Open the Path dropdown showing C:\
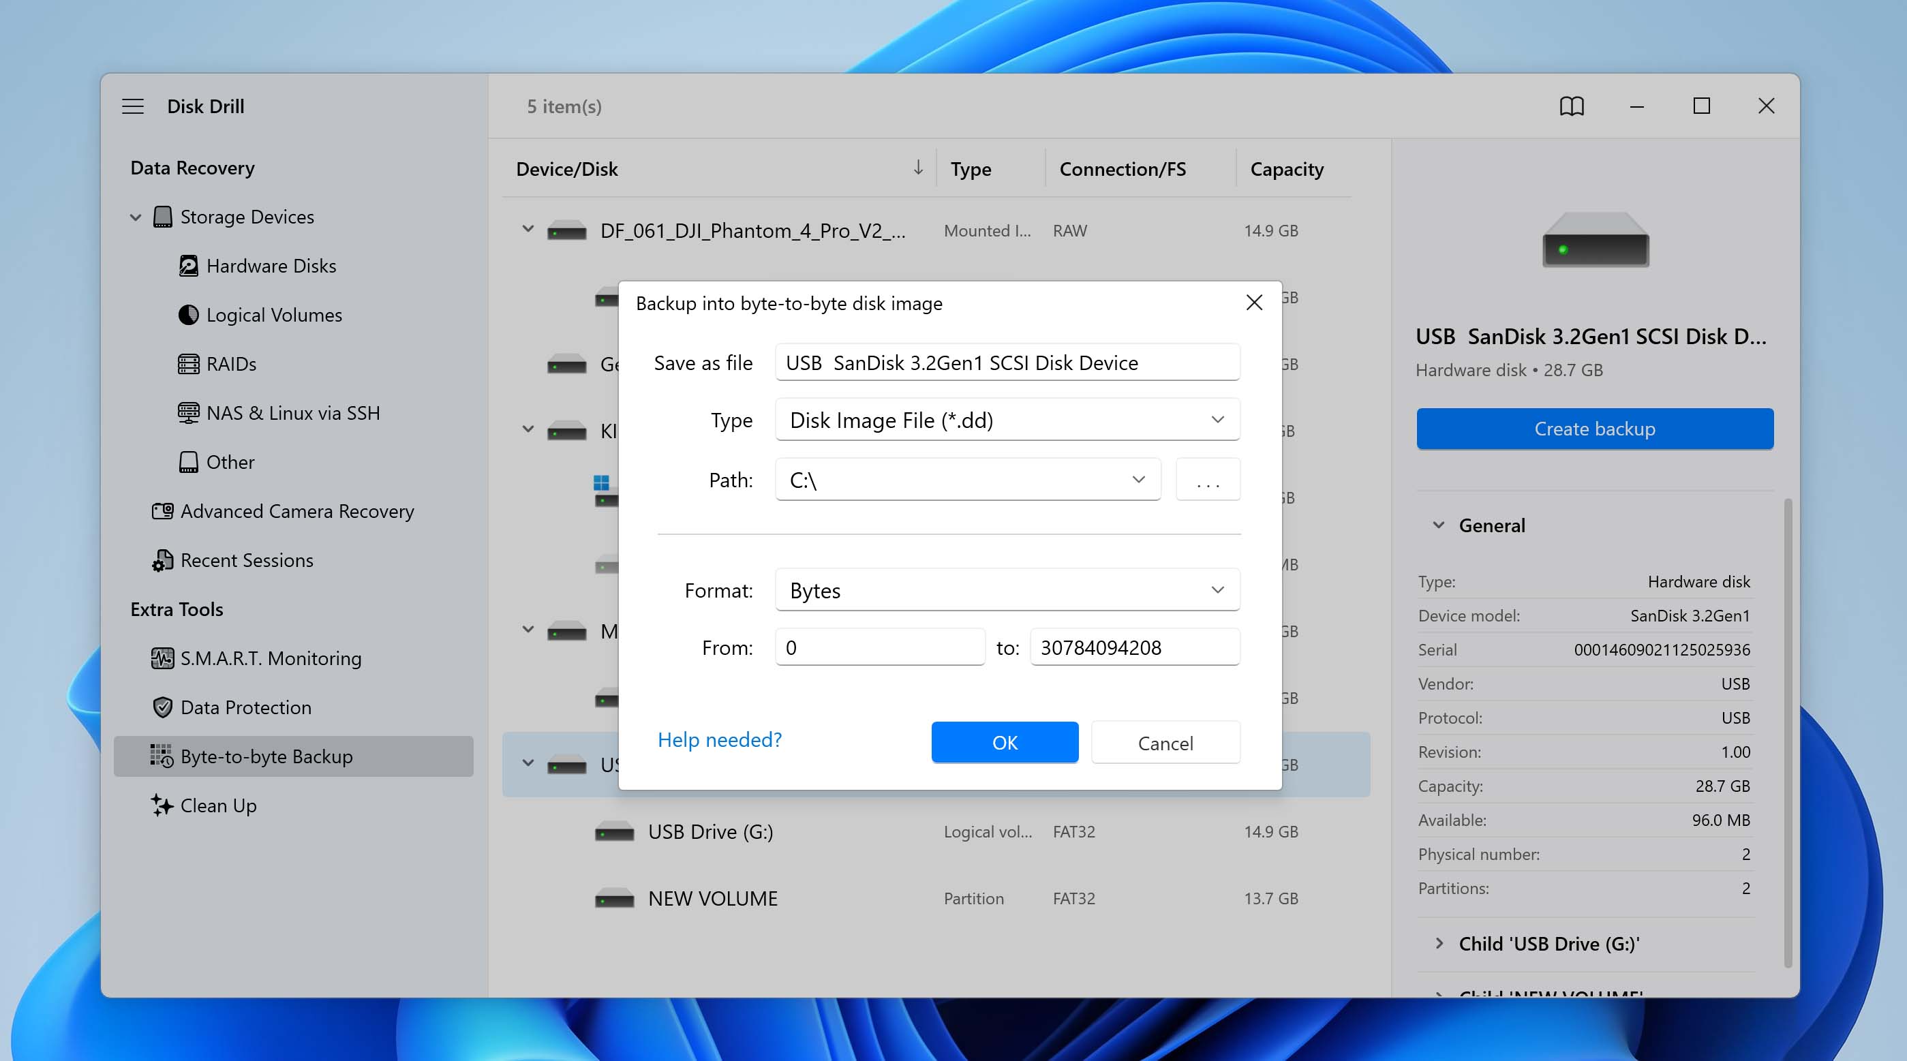 (x=968, y=480)
